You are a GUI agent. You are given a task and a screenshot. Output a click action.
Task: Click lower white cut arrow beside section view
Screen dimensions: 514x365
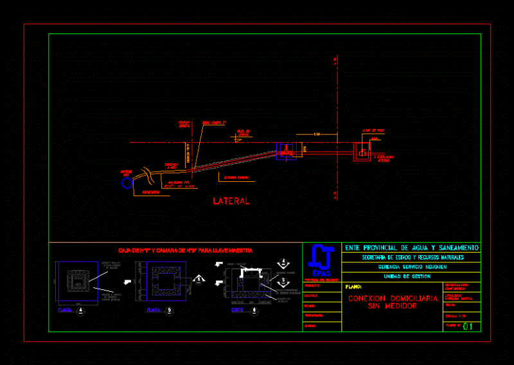218,283
